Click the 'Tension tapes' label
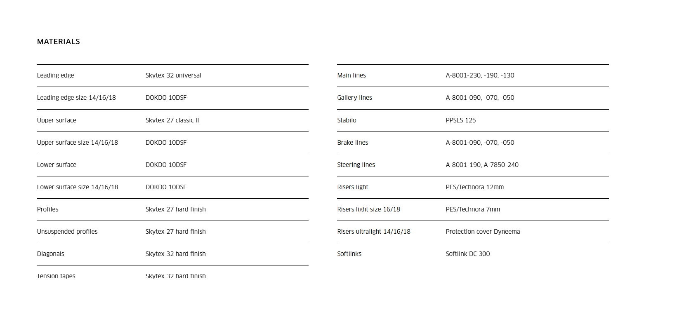 pyautogui.click(x=56, y=276)
